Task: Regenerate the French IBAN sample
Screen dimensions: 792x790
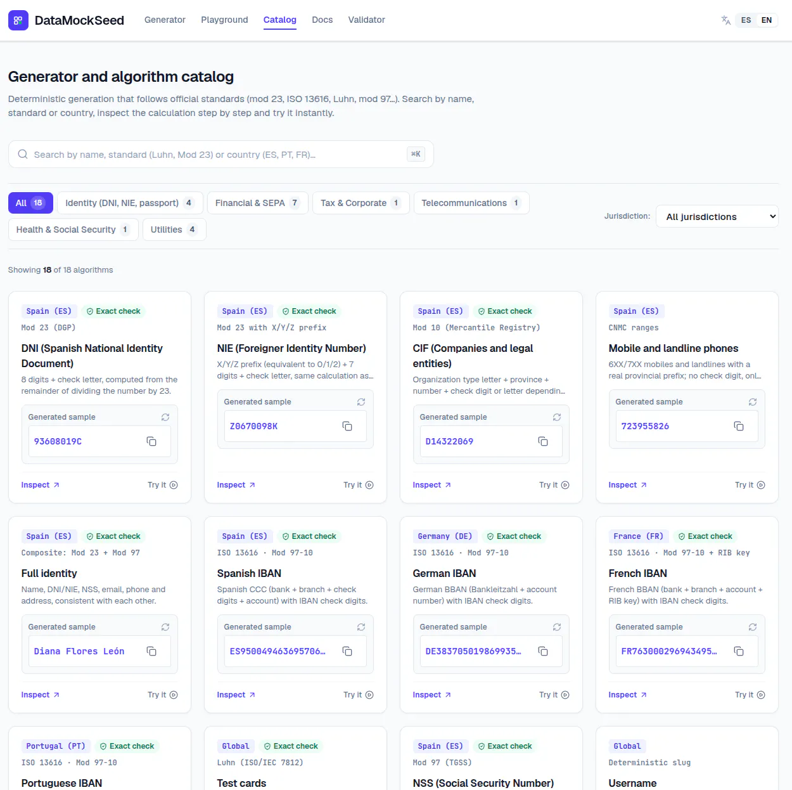Action: pos(753,627)
